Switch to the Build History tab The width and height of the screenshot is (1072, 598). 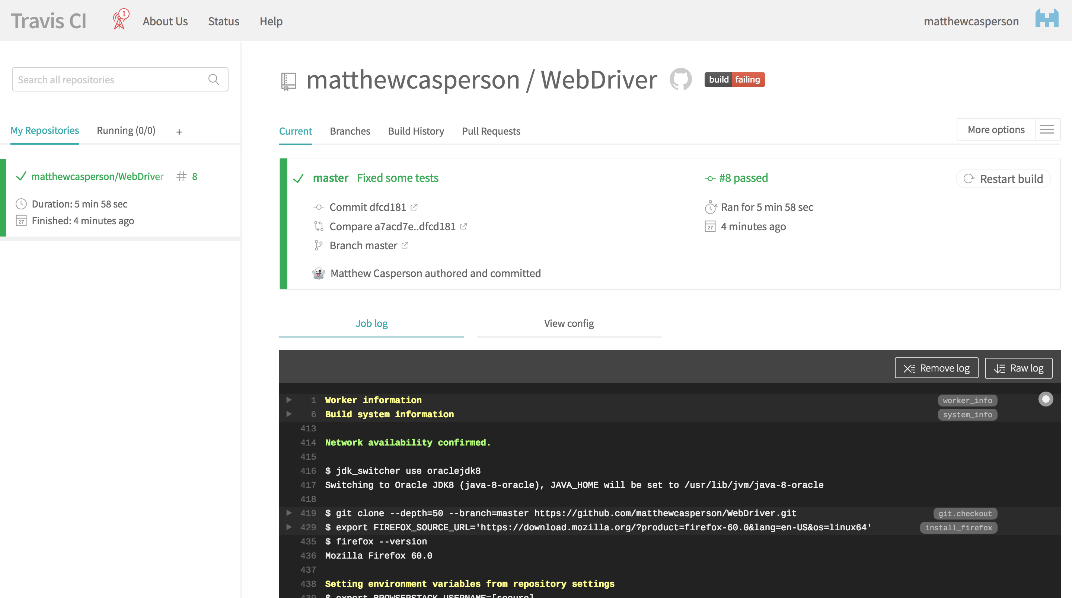[x=416, y=131]
